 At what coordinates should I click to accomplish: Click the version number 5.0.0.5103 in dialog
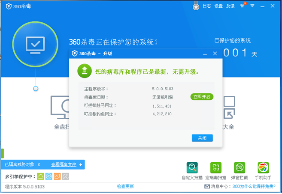pyautogui.click(x=163, y=89)
